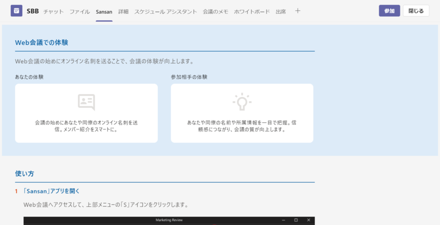
Task: Click the sentence about clicking the「S」icon
Action: click(x=106, y=205)
